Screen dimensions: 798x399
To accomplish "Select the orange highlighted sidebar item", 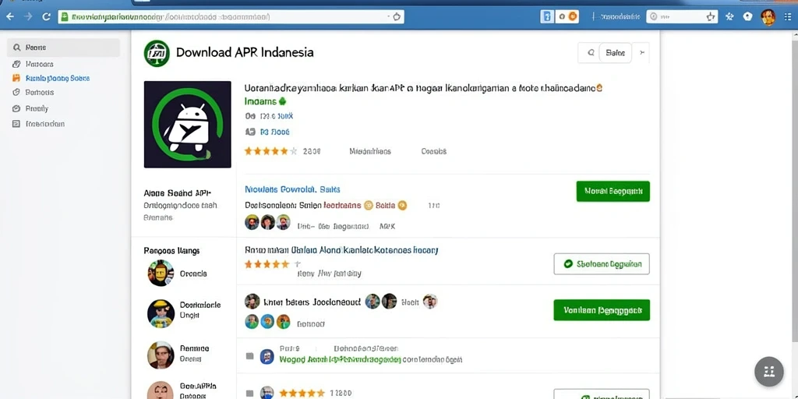I will tap(51, 79).
